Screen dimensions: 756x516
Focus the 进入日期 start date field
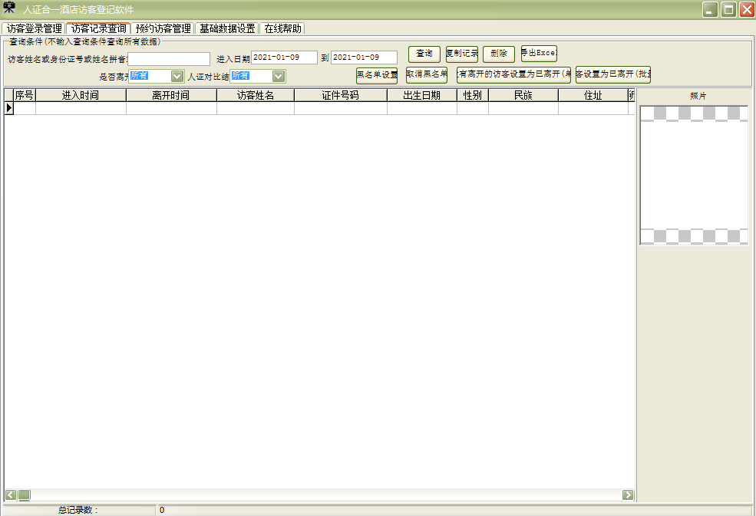point(284,58)
